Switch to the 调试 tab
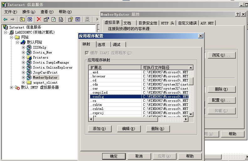 [116, 44]
